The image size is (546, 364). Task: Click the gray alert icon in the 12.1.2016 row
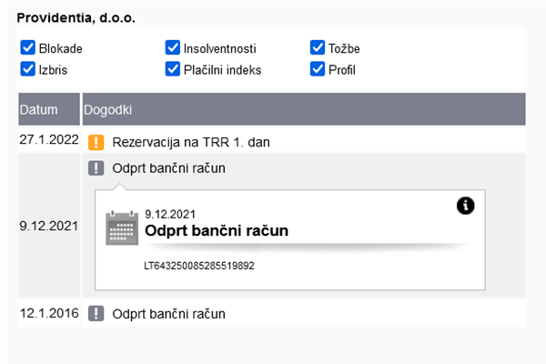pyautogui.click(x=96, y=314)
